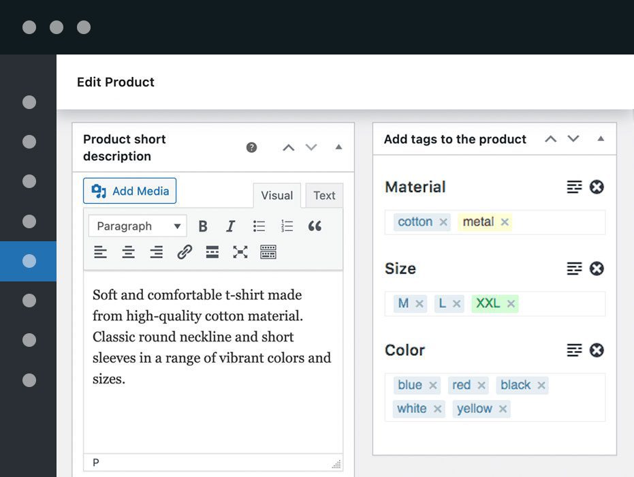Click the P element path in editor status bar
Image resolution: width=634 pixels, height=477 pixels.
pyautogui.click(x=96, y=463)
